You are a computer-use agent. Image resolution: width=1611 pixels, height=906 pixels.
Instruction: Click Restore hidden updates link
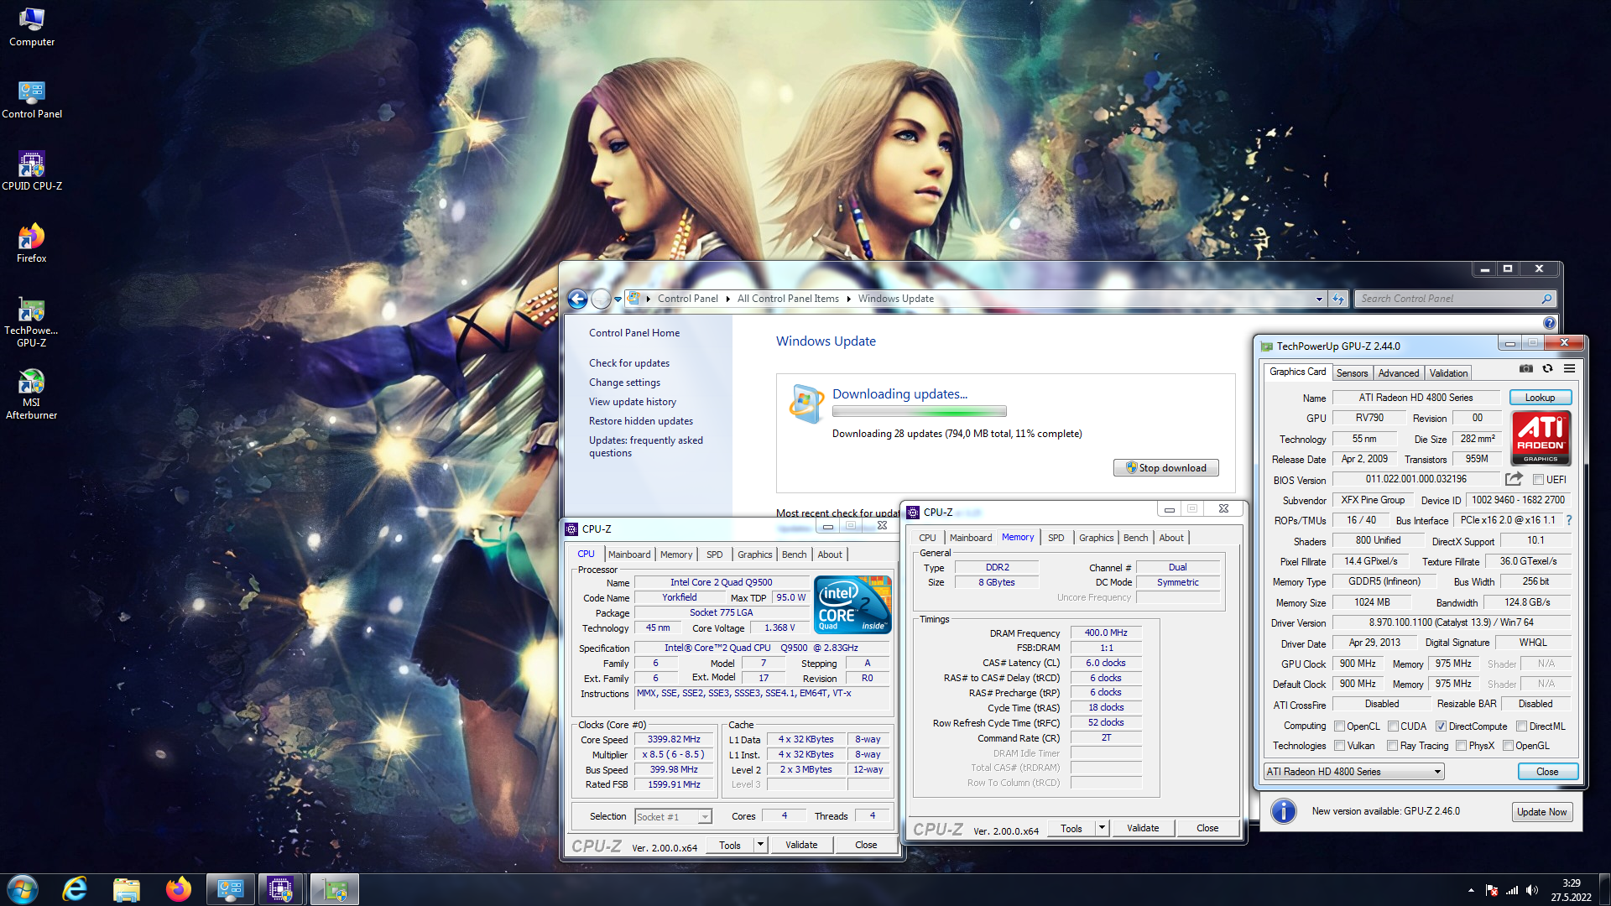click(640, 421)
